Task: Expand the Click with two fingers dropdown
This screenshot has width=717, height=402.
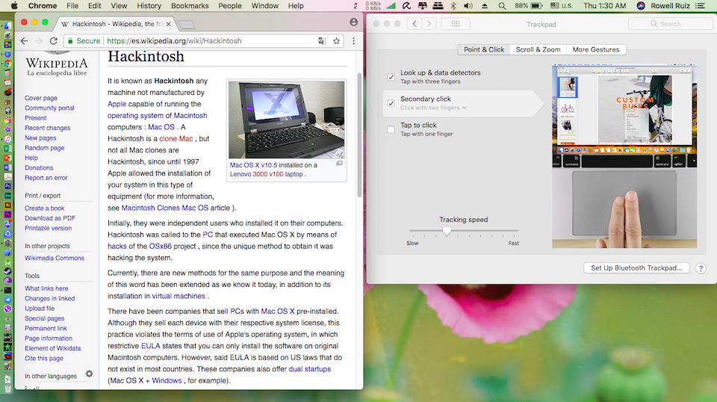Action: pos(433,108)
